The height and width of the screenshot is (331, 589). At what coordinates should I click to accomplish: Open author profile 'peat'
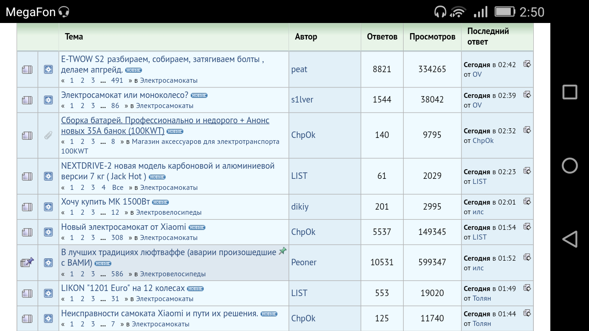[x=299, y=69]
